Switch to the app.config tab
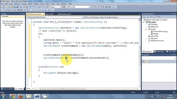Image resolution: width=177 pixels, height=99 pixels. [x=50, y=14]
